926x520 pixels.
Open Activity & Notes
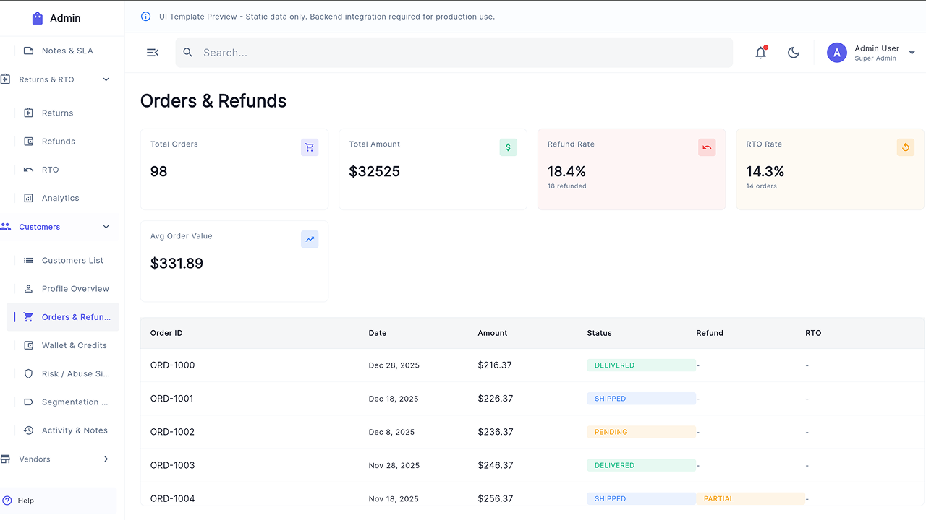click(63, 430)
